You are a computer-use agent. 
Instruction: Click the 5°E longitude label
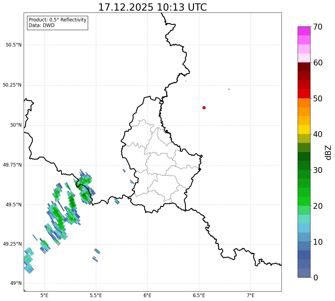click(44, 295)
